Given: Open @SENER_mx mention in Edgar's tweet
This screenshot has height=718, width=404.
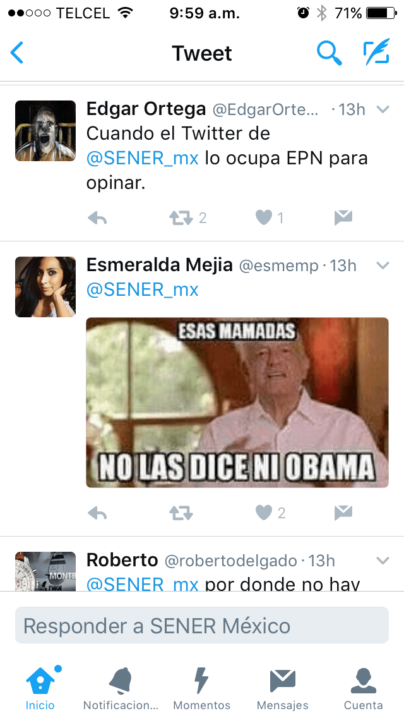Looking at the screenshot, I should pyautogui.click(x=142, y=158).
